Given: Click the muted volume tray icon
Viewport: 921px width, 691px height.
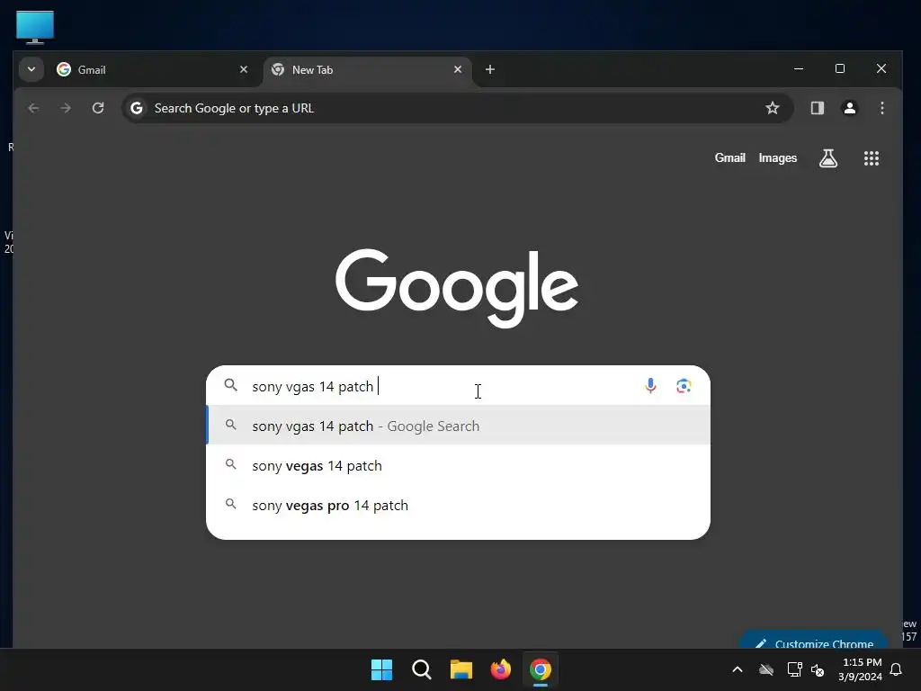Looking at the screenshot, I should pos(817,669).
